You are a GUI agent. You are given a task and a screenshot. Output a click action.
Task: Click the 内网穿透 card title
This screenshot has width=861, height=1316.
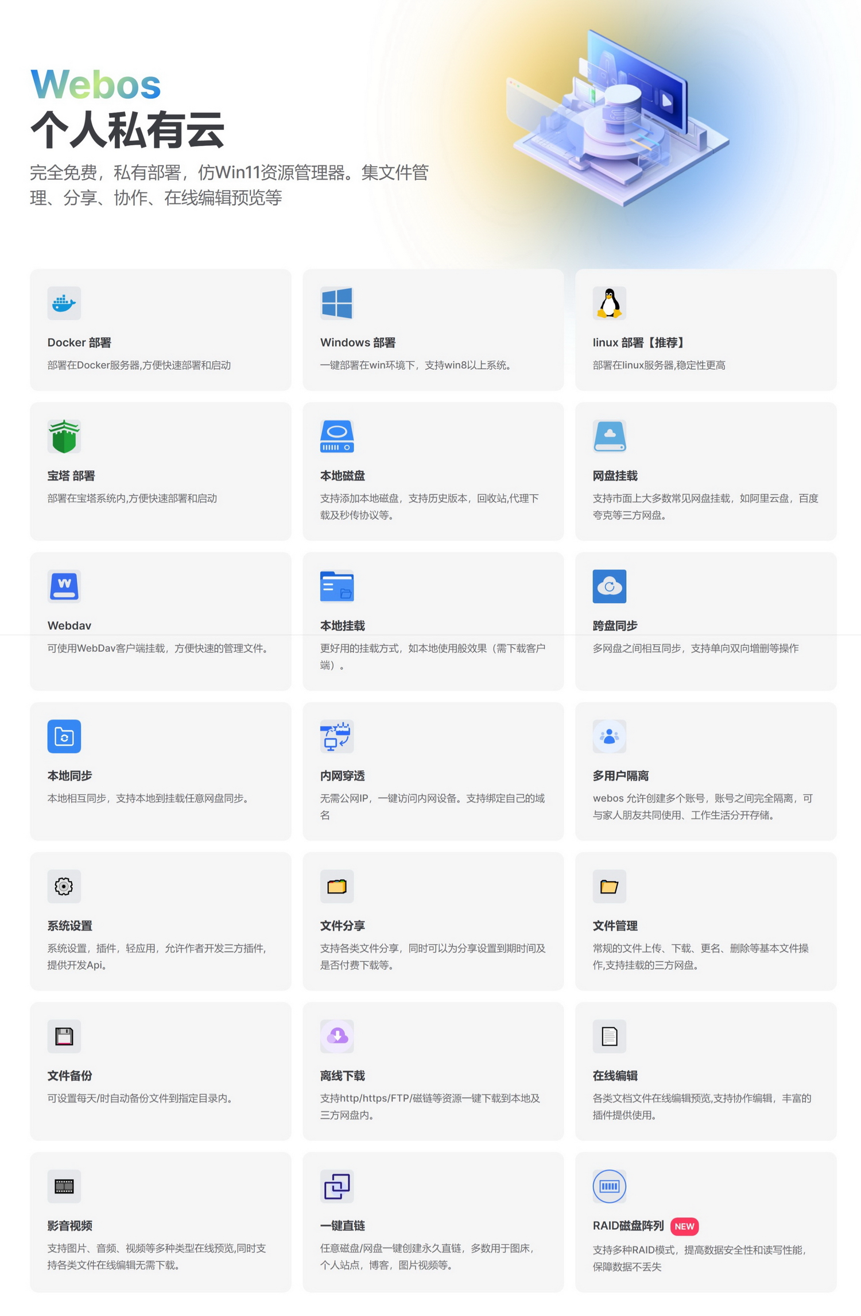(x=342, y=776)
